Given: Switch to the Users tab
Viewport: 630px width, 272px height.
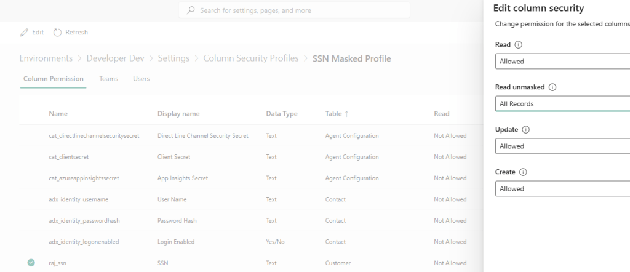Looking at the screenshot, I should [x=141, y=79].
